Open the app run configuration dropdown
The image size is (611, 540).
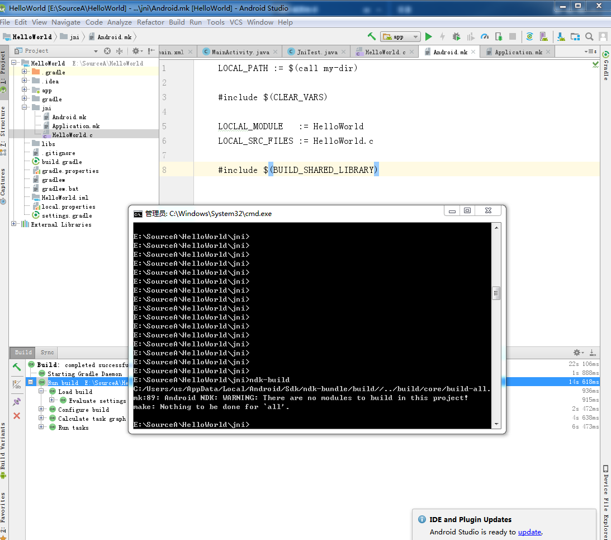[400, 37]
